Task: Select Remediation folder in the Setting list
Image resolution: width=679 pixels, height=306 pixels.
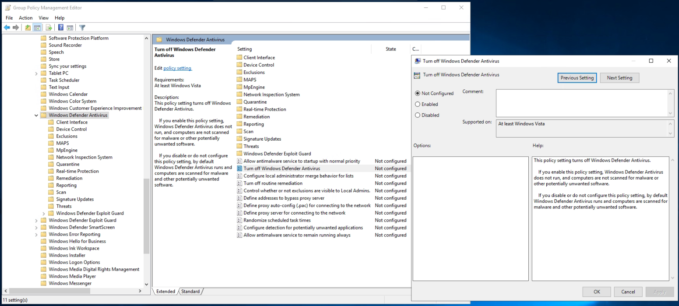Action: point(257,117)
